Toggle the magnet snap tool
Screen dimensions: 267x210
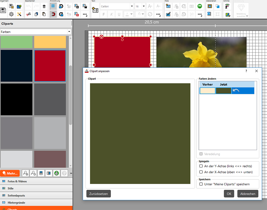53,14
